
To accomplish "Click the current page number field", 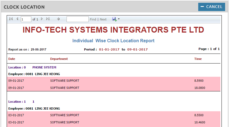I will point(26,19).
